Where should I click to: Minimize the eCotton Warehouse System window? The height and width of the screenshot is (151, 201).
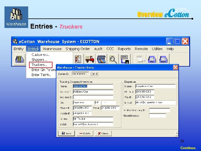(169, 41)
